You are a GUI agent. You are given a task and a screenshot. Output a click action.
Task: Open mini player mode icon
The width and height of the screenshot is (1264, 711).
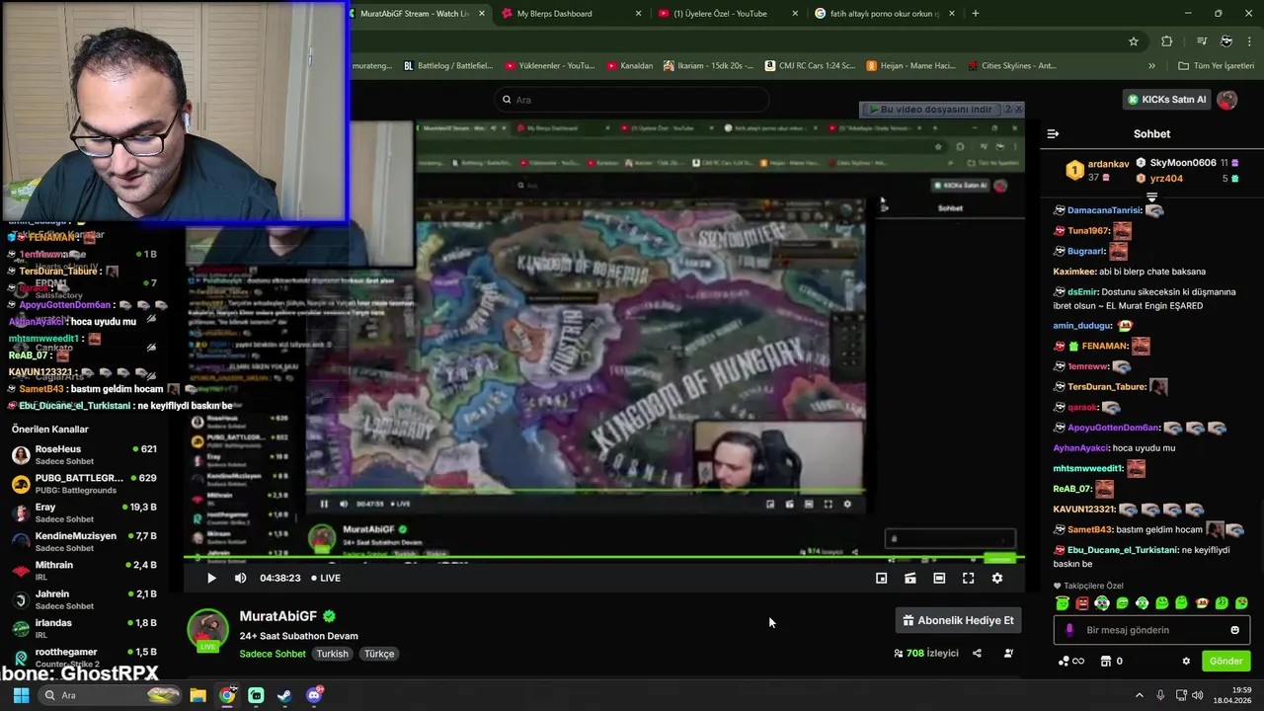882,578
